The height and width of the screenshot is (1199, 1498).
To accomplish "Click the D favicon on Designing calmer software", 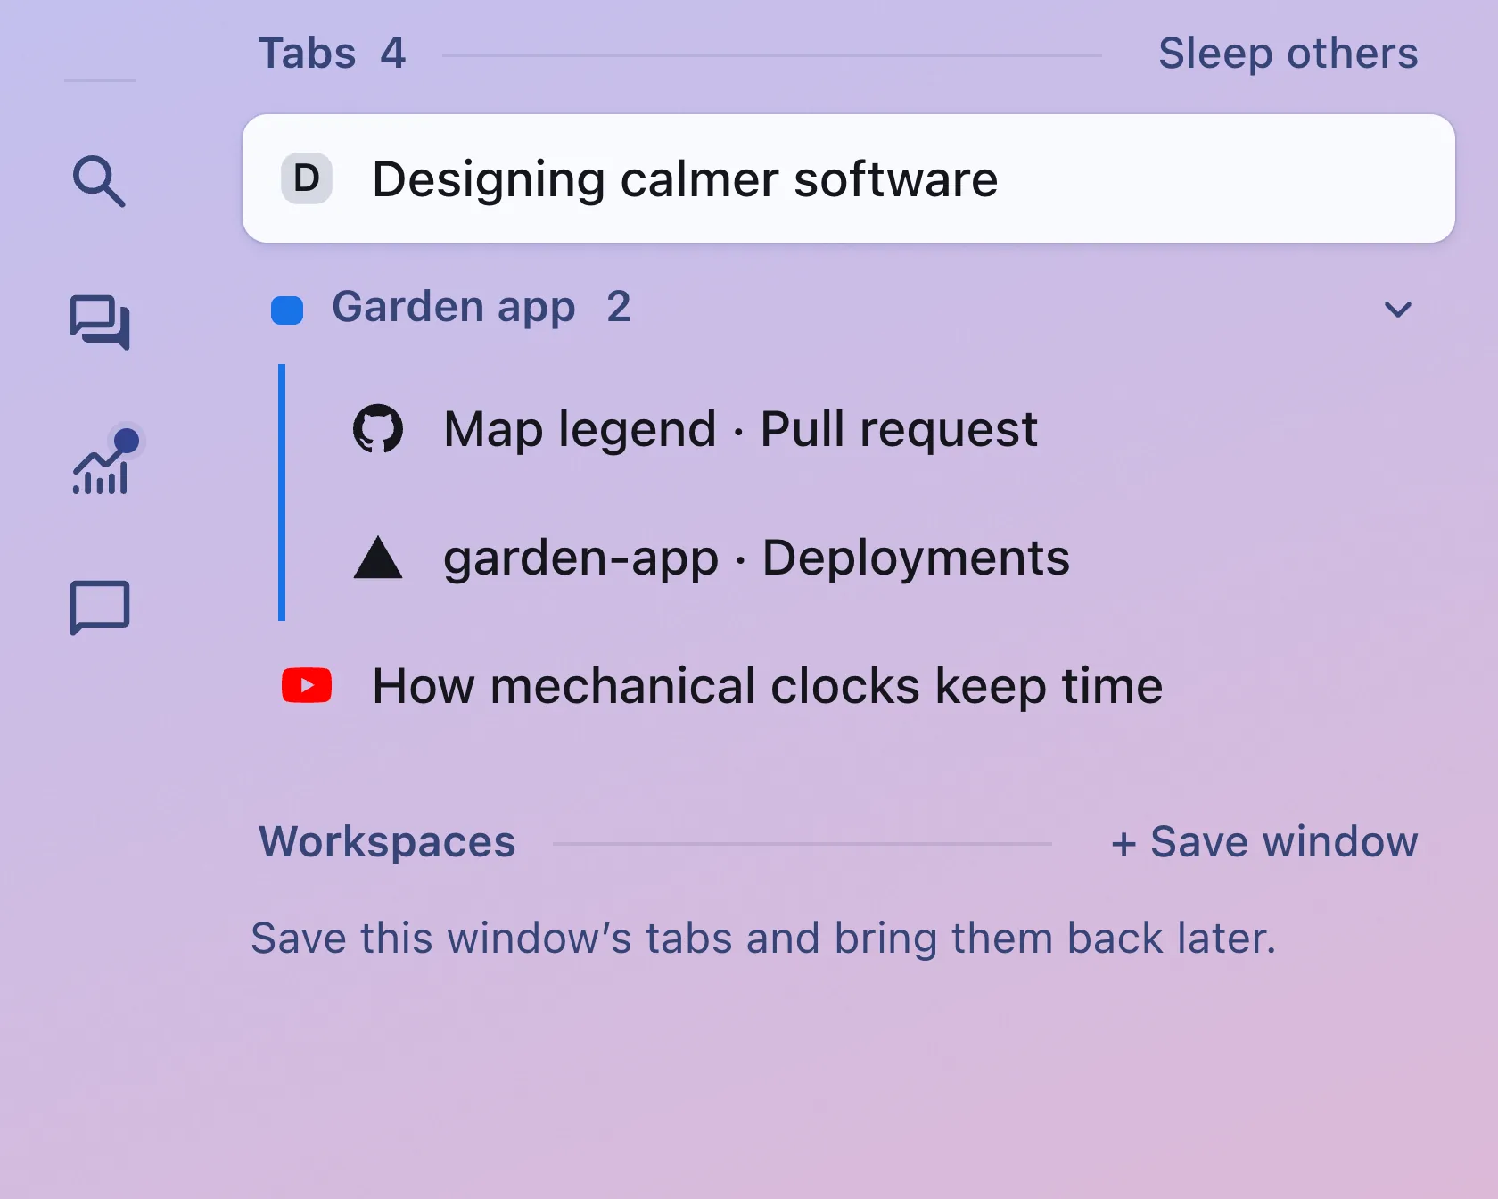I will [x=307, y=178].
